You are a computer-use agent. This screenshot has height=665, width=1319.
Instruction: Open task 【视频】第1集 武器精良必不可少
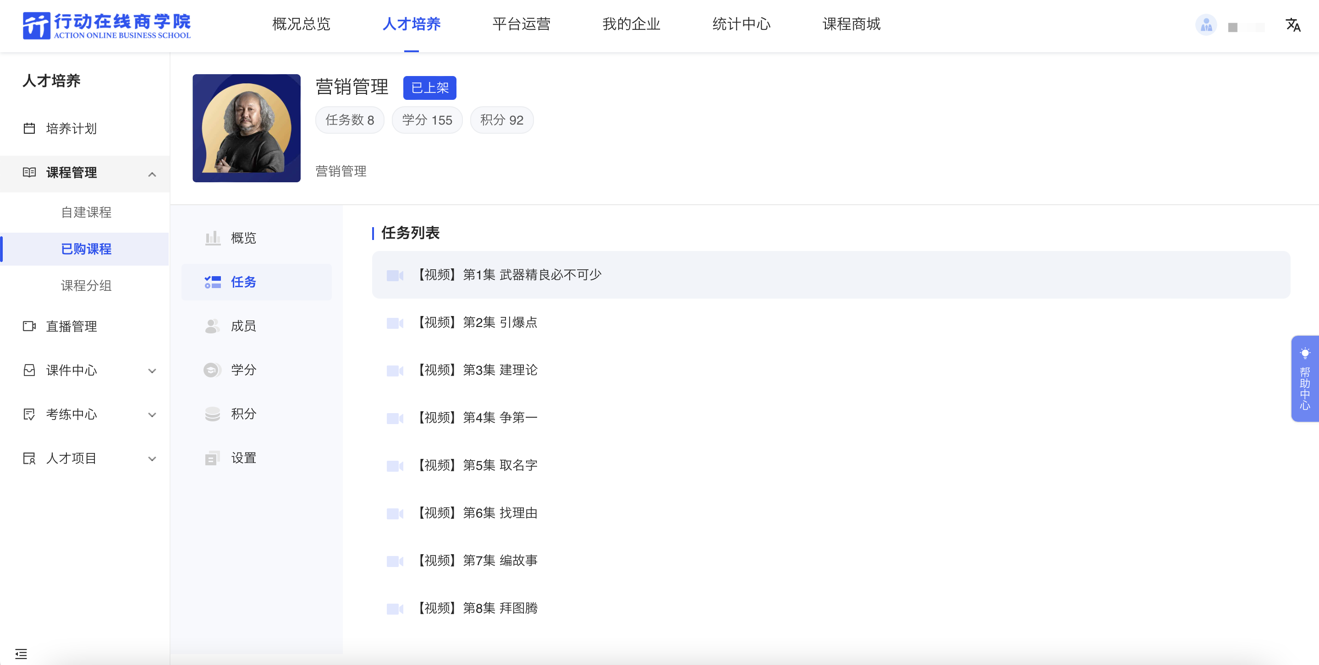[830, 275]
